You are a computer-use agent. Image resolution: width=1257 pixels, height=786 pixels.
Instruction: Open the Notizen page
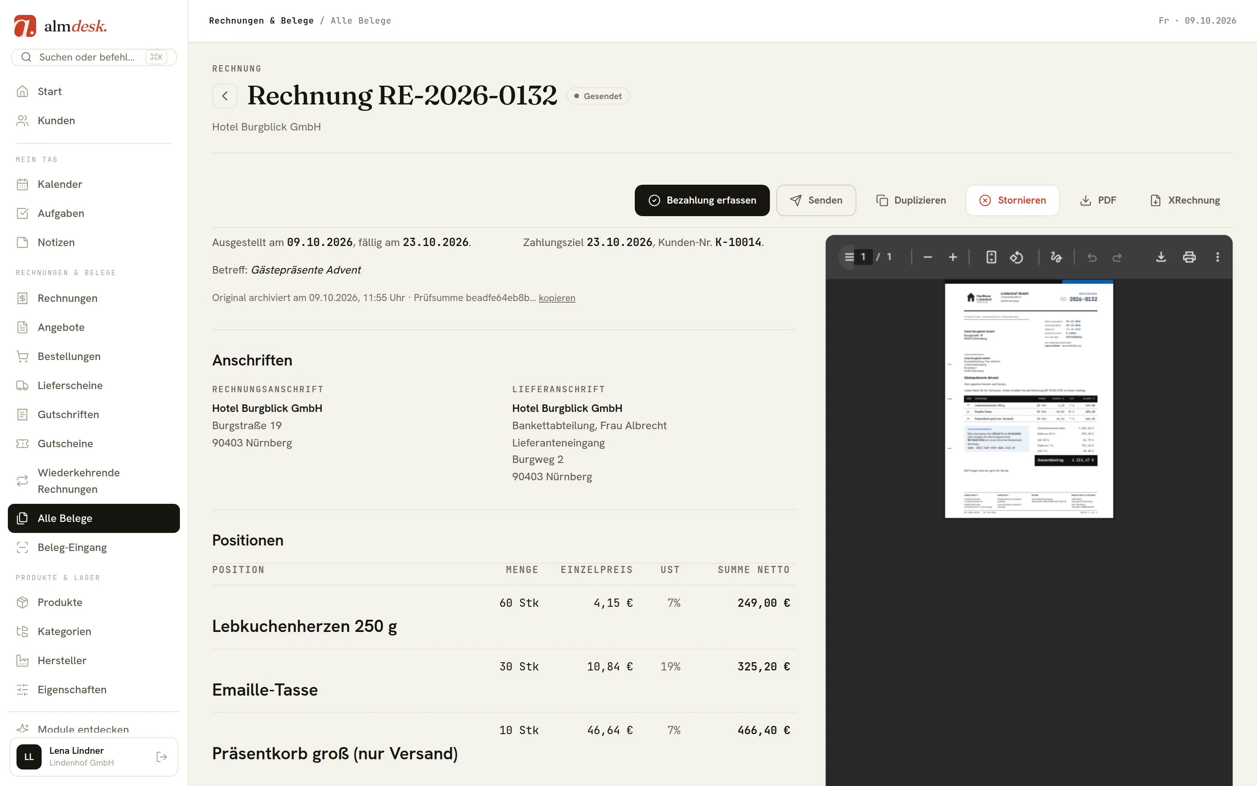pos(93,242)
